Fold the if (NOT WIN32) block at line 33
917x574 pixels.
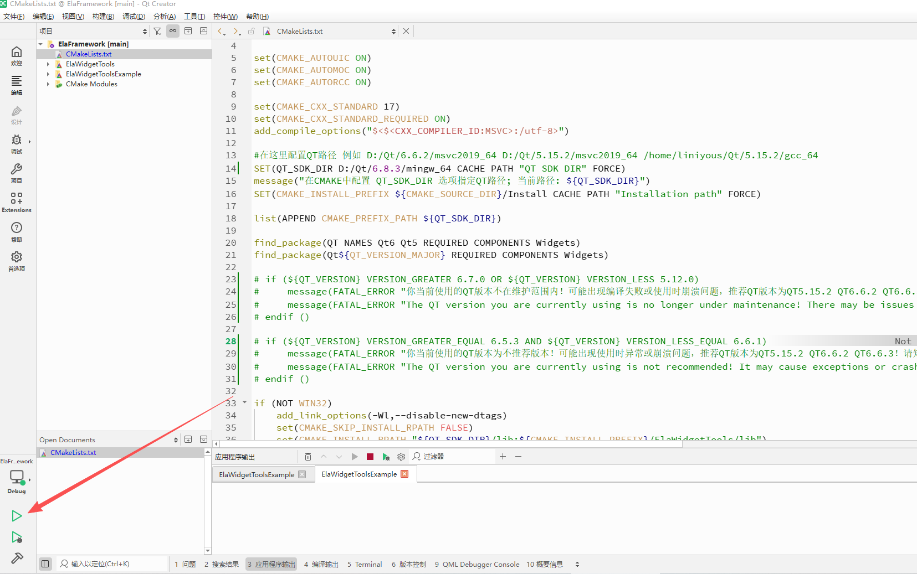244,402
